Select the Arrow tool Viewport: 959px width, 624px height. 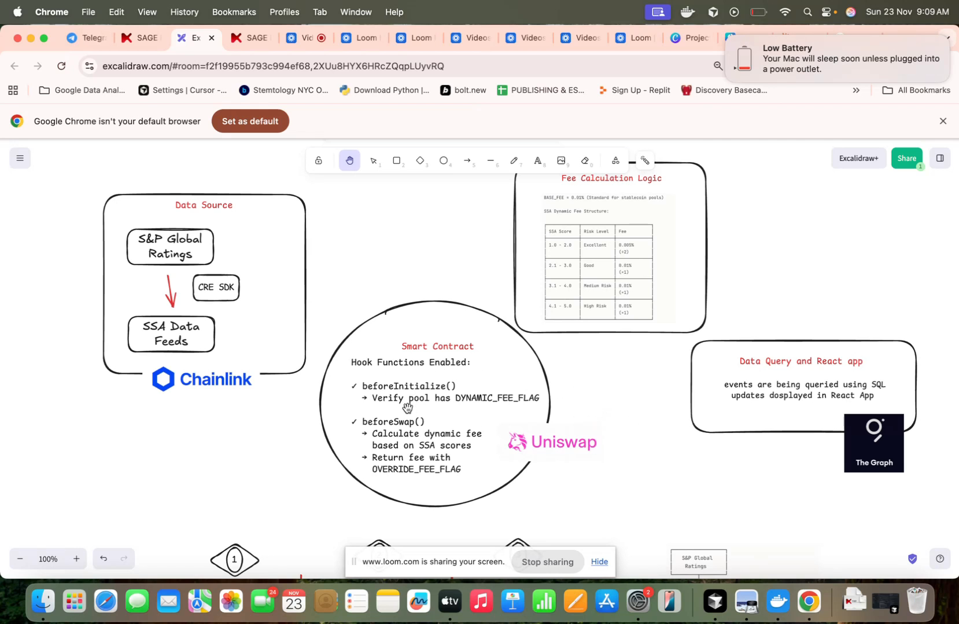point(467,160)
